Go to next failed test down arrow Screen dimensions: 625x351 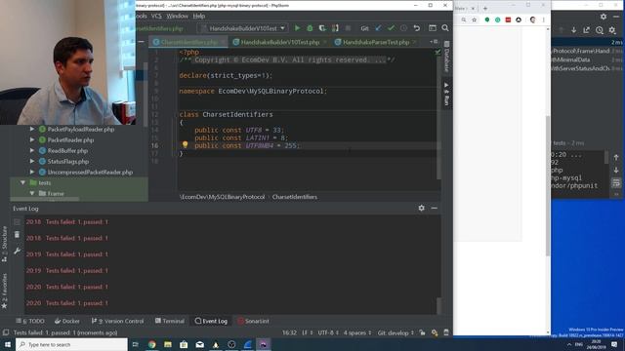tap(573, 30)
